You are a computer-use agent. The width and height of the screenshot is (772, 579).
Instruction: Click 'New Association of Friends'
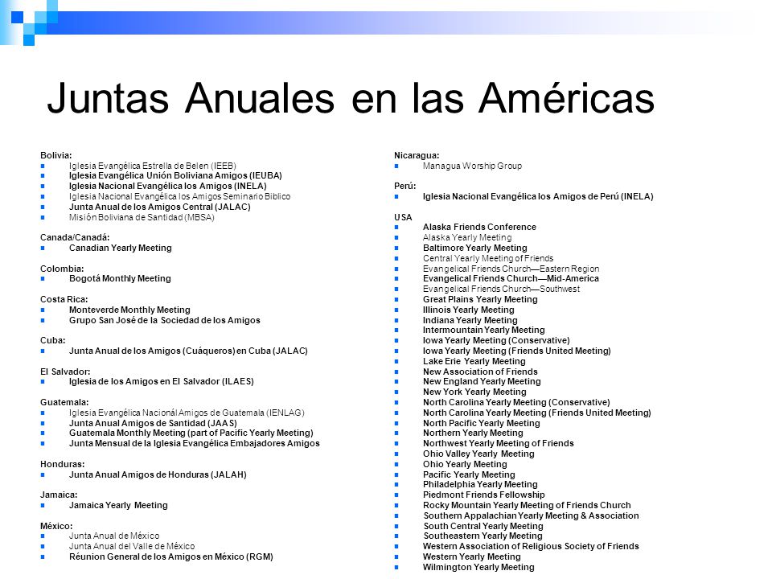pos(480,372)
